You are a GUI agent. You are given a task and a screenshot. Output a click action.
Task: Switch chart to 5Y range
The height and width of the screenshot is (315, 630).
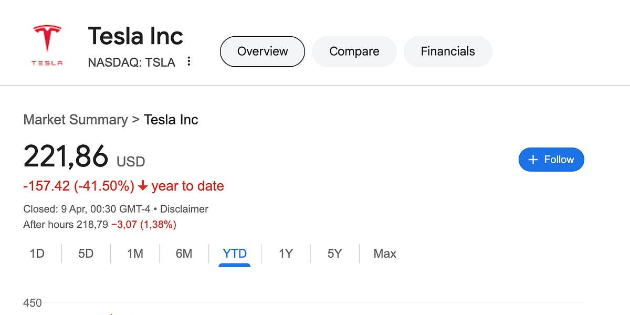click(x=334, y=254)
